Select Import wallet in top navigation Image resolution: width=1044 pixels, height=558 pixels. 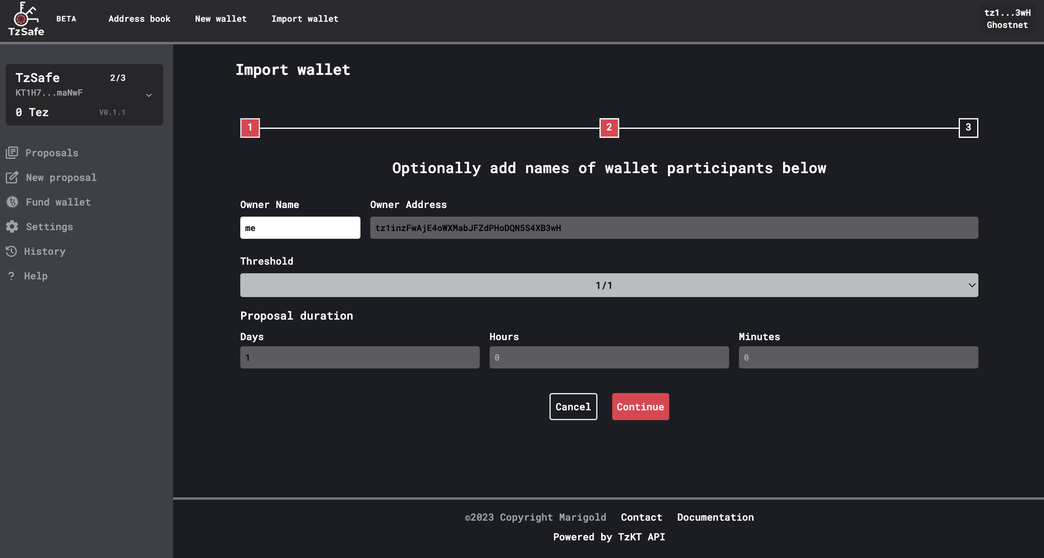point(305,19)
